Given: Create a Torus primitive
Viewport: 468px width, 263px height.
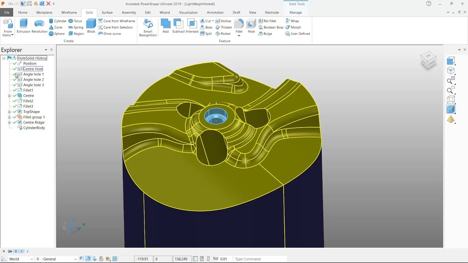Looking at the screenshot, I should click(x=75, y=21).
